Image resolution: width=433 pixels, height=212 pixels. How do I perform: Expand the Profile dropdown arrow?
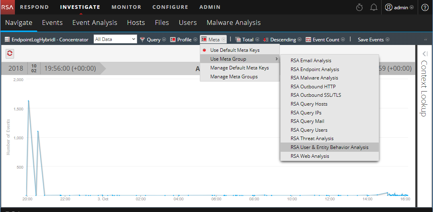pos(195,40)
